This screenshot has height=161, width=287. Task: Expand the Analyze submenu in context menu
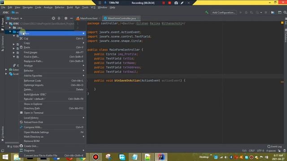pos(53,66)
